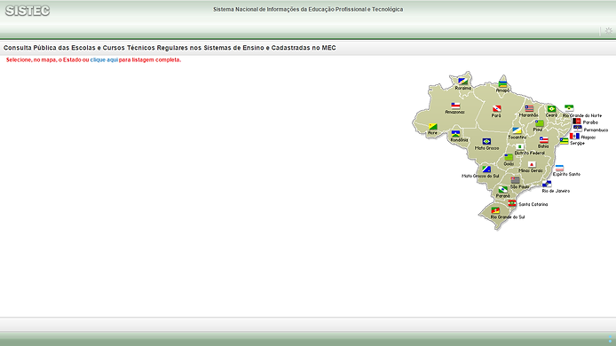Pick the Paraná state flag
This screenshot has height=346, width=616.
click(503, 190)
